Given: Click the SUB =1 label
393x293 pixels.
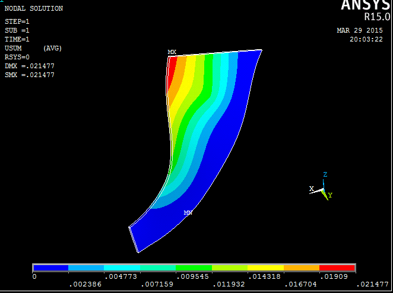Looking at the screenshot, I should coord(17,31).
